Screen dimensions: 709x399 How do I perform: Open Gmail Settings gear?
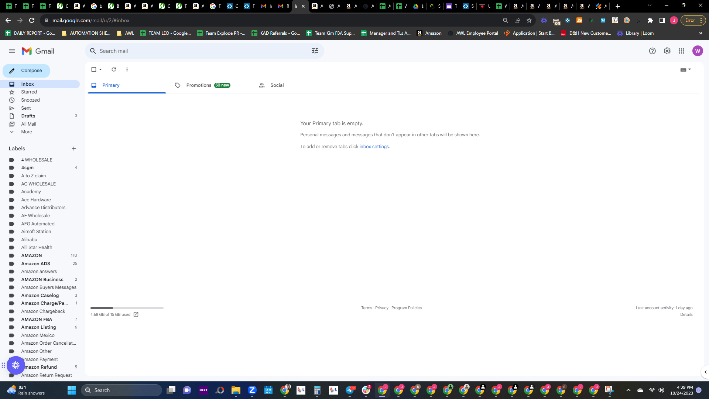[667, 51]
